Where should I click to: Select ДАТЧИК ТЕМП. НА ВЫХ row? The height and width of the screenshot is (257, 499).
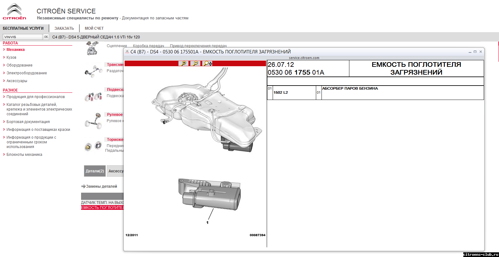point(102,203)
